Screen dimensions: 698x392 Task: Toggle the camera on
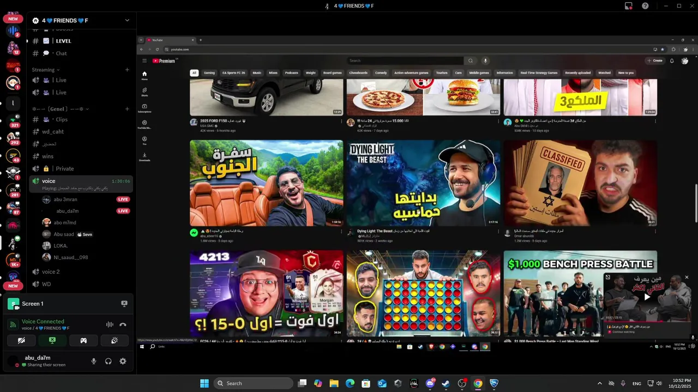pos(21,340)
